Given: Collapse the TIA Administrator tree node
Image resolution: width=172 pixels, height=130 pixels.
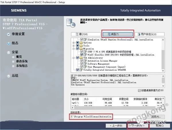Looking at the screenshot, I should [73, 58].
